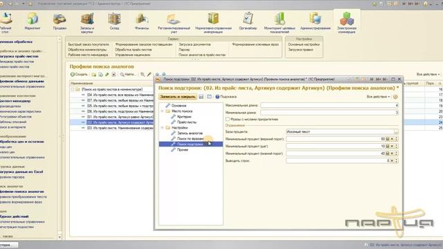The image size is (443, 249).
Task: Select the row starting with 03. Из прайс-листа
Action: (x=112, y=128)
